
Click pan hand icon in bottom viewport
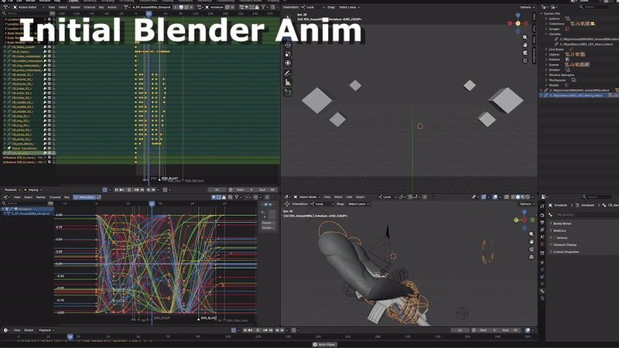click(532, 241)
